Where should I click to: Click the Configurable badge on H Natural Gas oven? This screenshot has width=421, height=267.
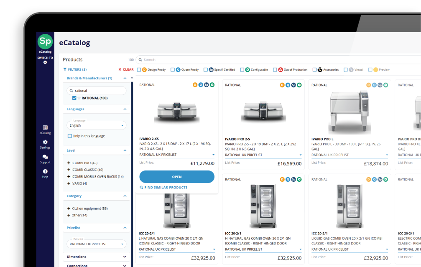[x=299, y=179]
